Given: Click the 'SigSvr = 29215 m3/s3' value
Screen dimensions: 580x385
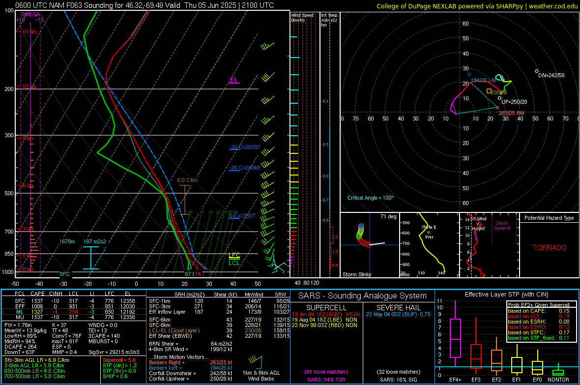Looking at the screenshot, I should pos(114,352).
